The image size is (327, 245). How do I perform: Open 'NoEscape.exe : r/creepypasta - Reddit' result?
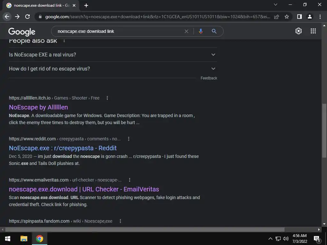(63, 148)
